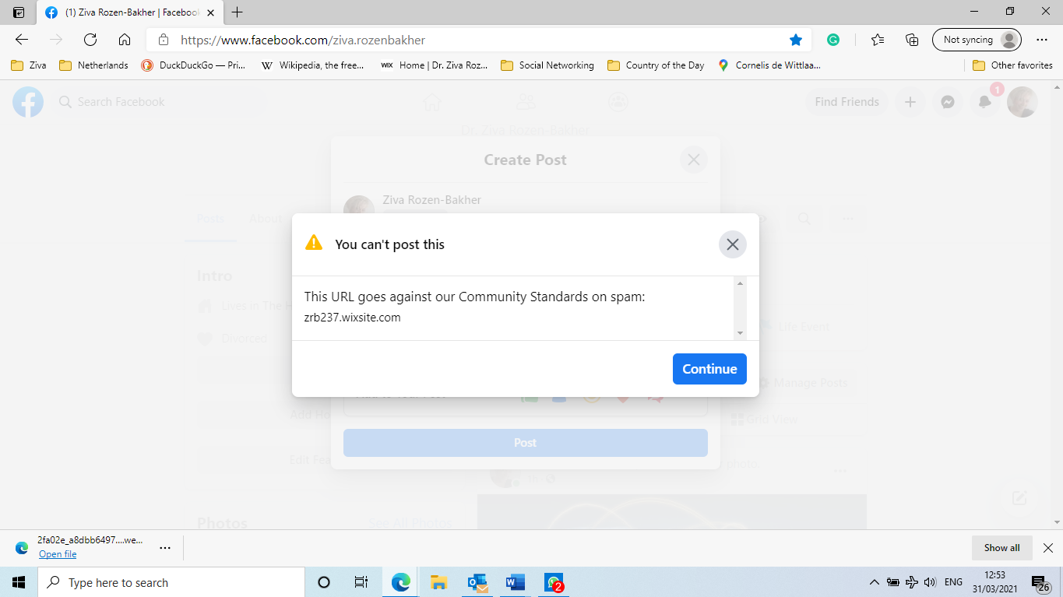This screenshot has height=597, width=1063.
Task: Close the downloads bar
Action: tap(1048, 548)
